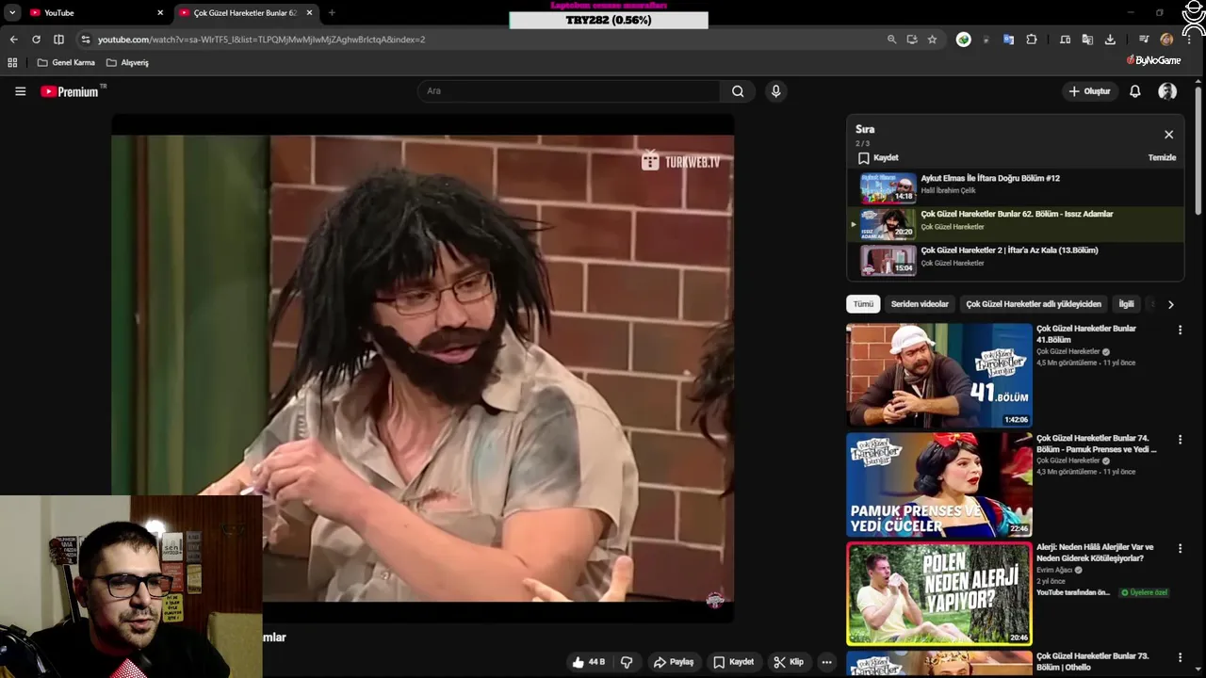Filter by Çok Güzel Hareketler adlı yükleyiciden
1206x678 pixels.
[x=1034, y=304]
